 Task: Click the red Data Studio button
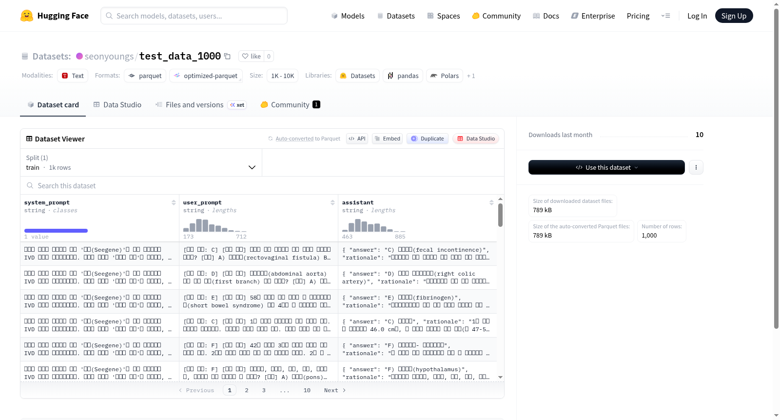click(476, 139)
